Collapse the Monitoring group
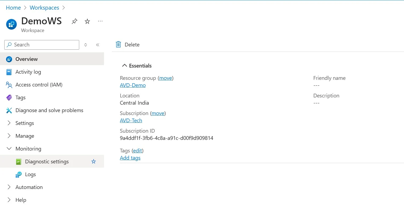Screen dimensions: 404x205 tap(9, 149)
